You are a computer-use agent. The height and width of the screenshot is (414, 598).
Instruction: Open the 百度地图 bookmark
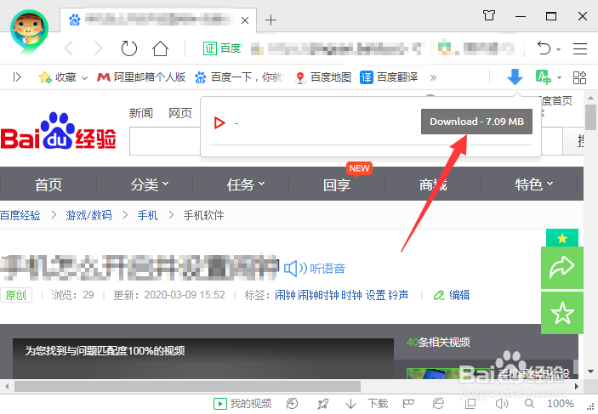pos(322,77)
